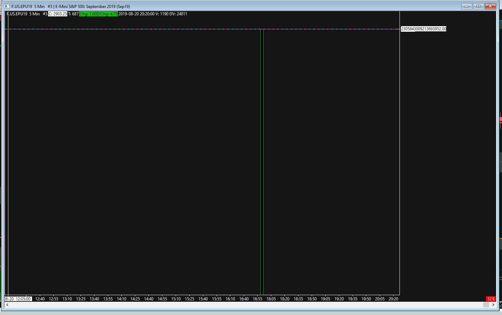Click the 13:10 time axis label
The image size is (502, 315).
click(67, 299)
